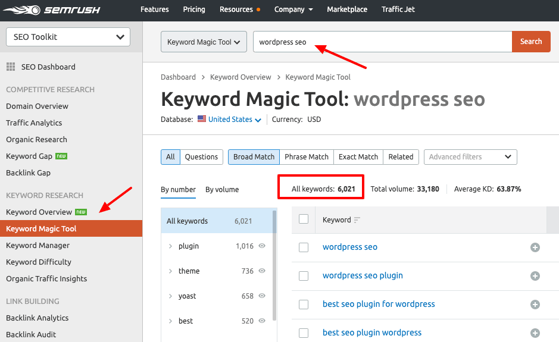Open Domain Overview

point(37,106)
